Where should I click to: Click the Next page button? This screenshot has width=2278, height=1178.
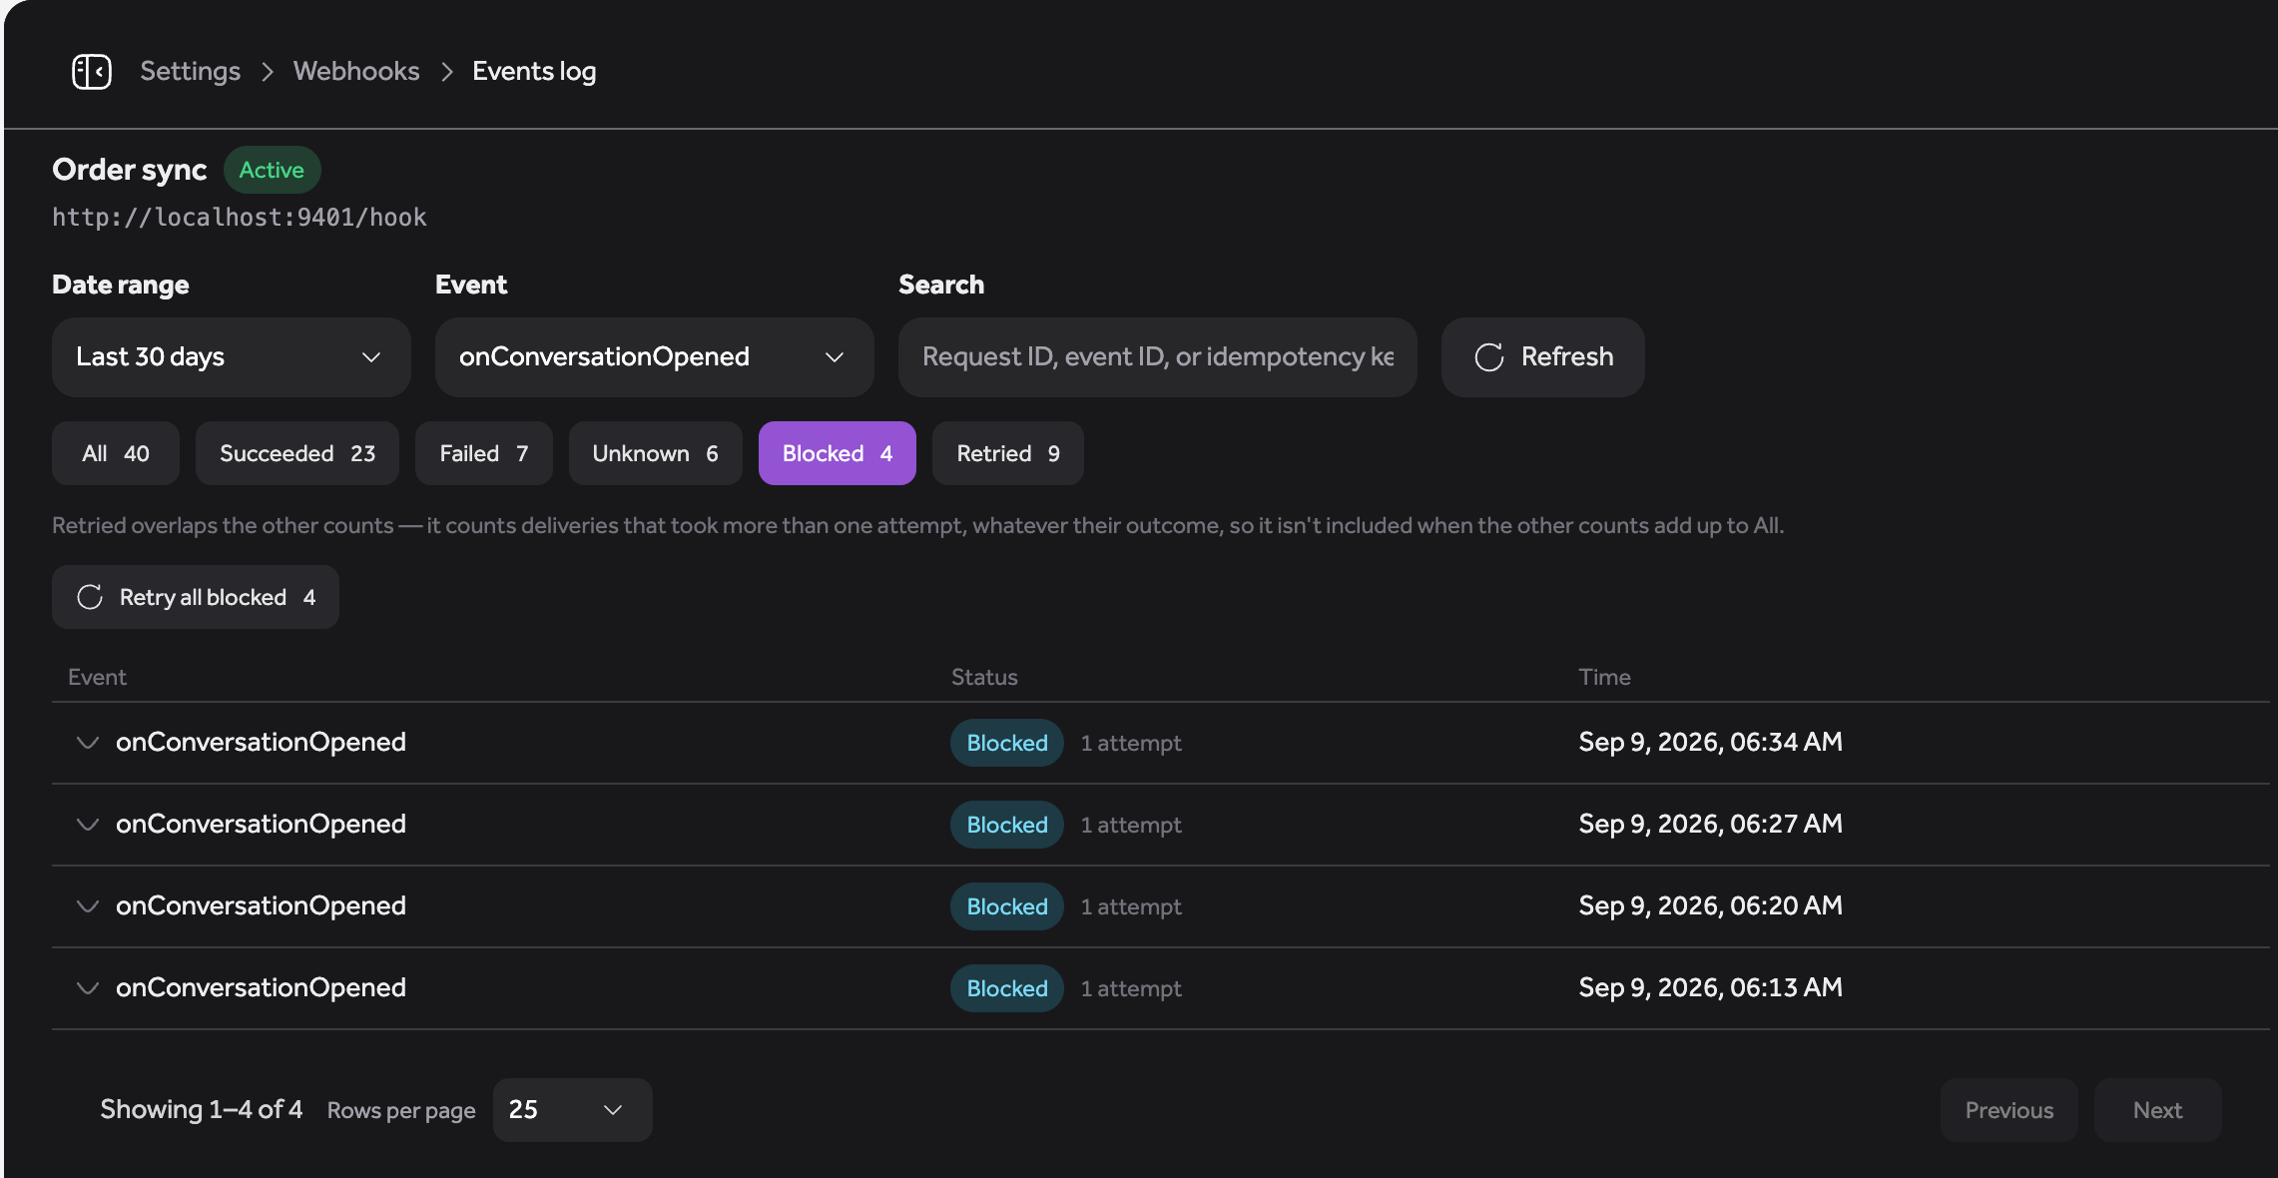2158,1110
